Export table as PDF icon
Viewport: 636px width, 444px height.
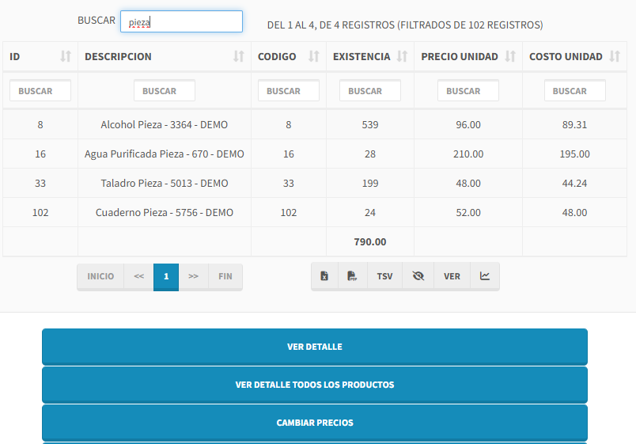pos(353,276)
